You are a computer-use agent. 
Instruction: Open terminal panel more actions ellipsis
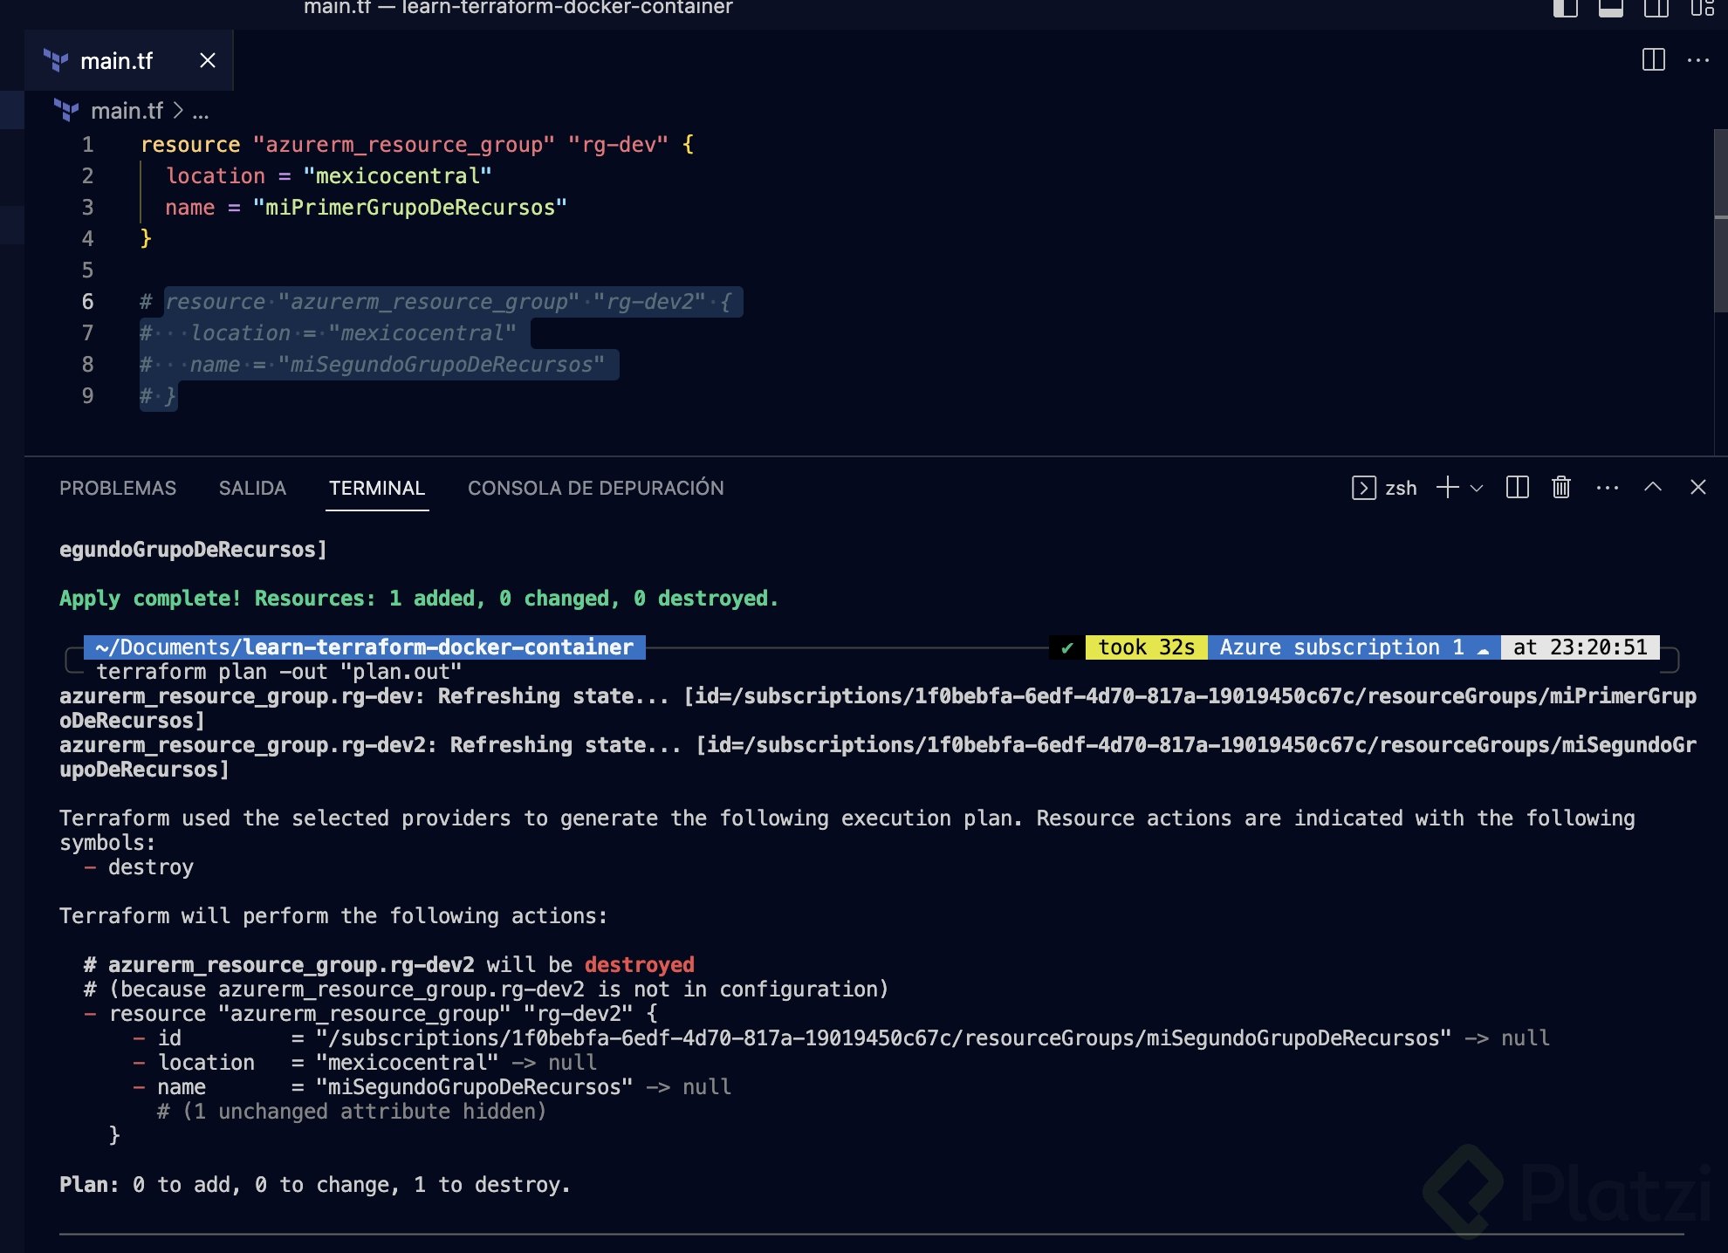[1607, 488]
